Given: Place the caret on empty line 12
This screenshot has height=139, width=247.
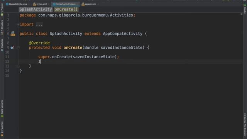Looking at the screenshot, I should (130, 61).
